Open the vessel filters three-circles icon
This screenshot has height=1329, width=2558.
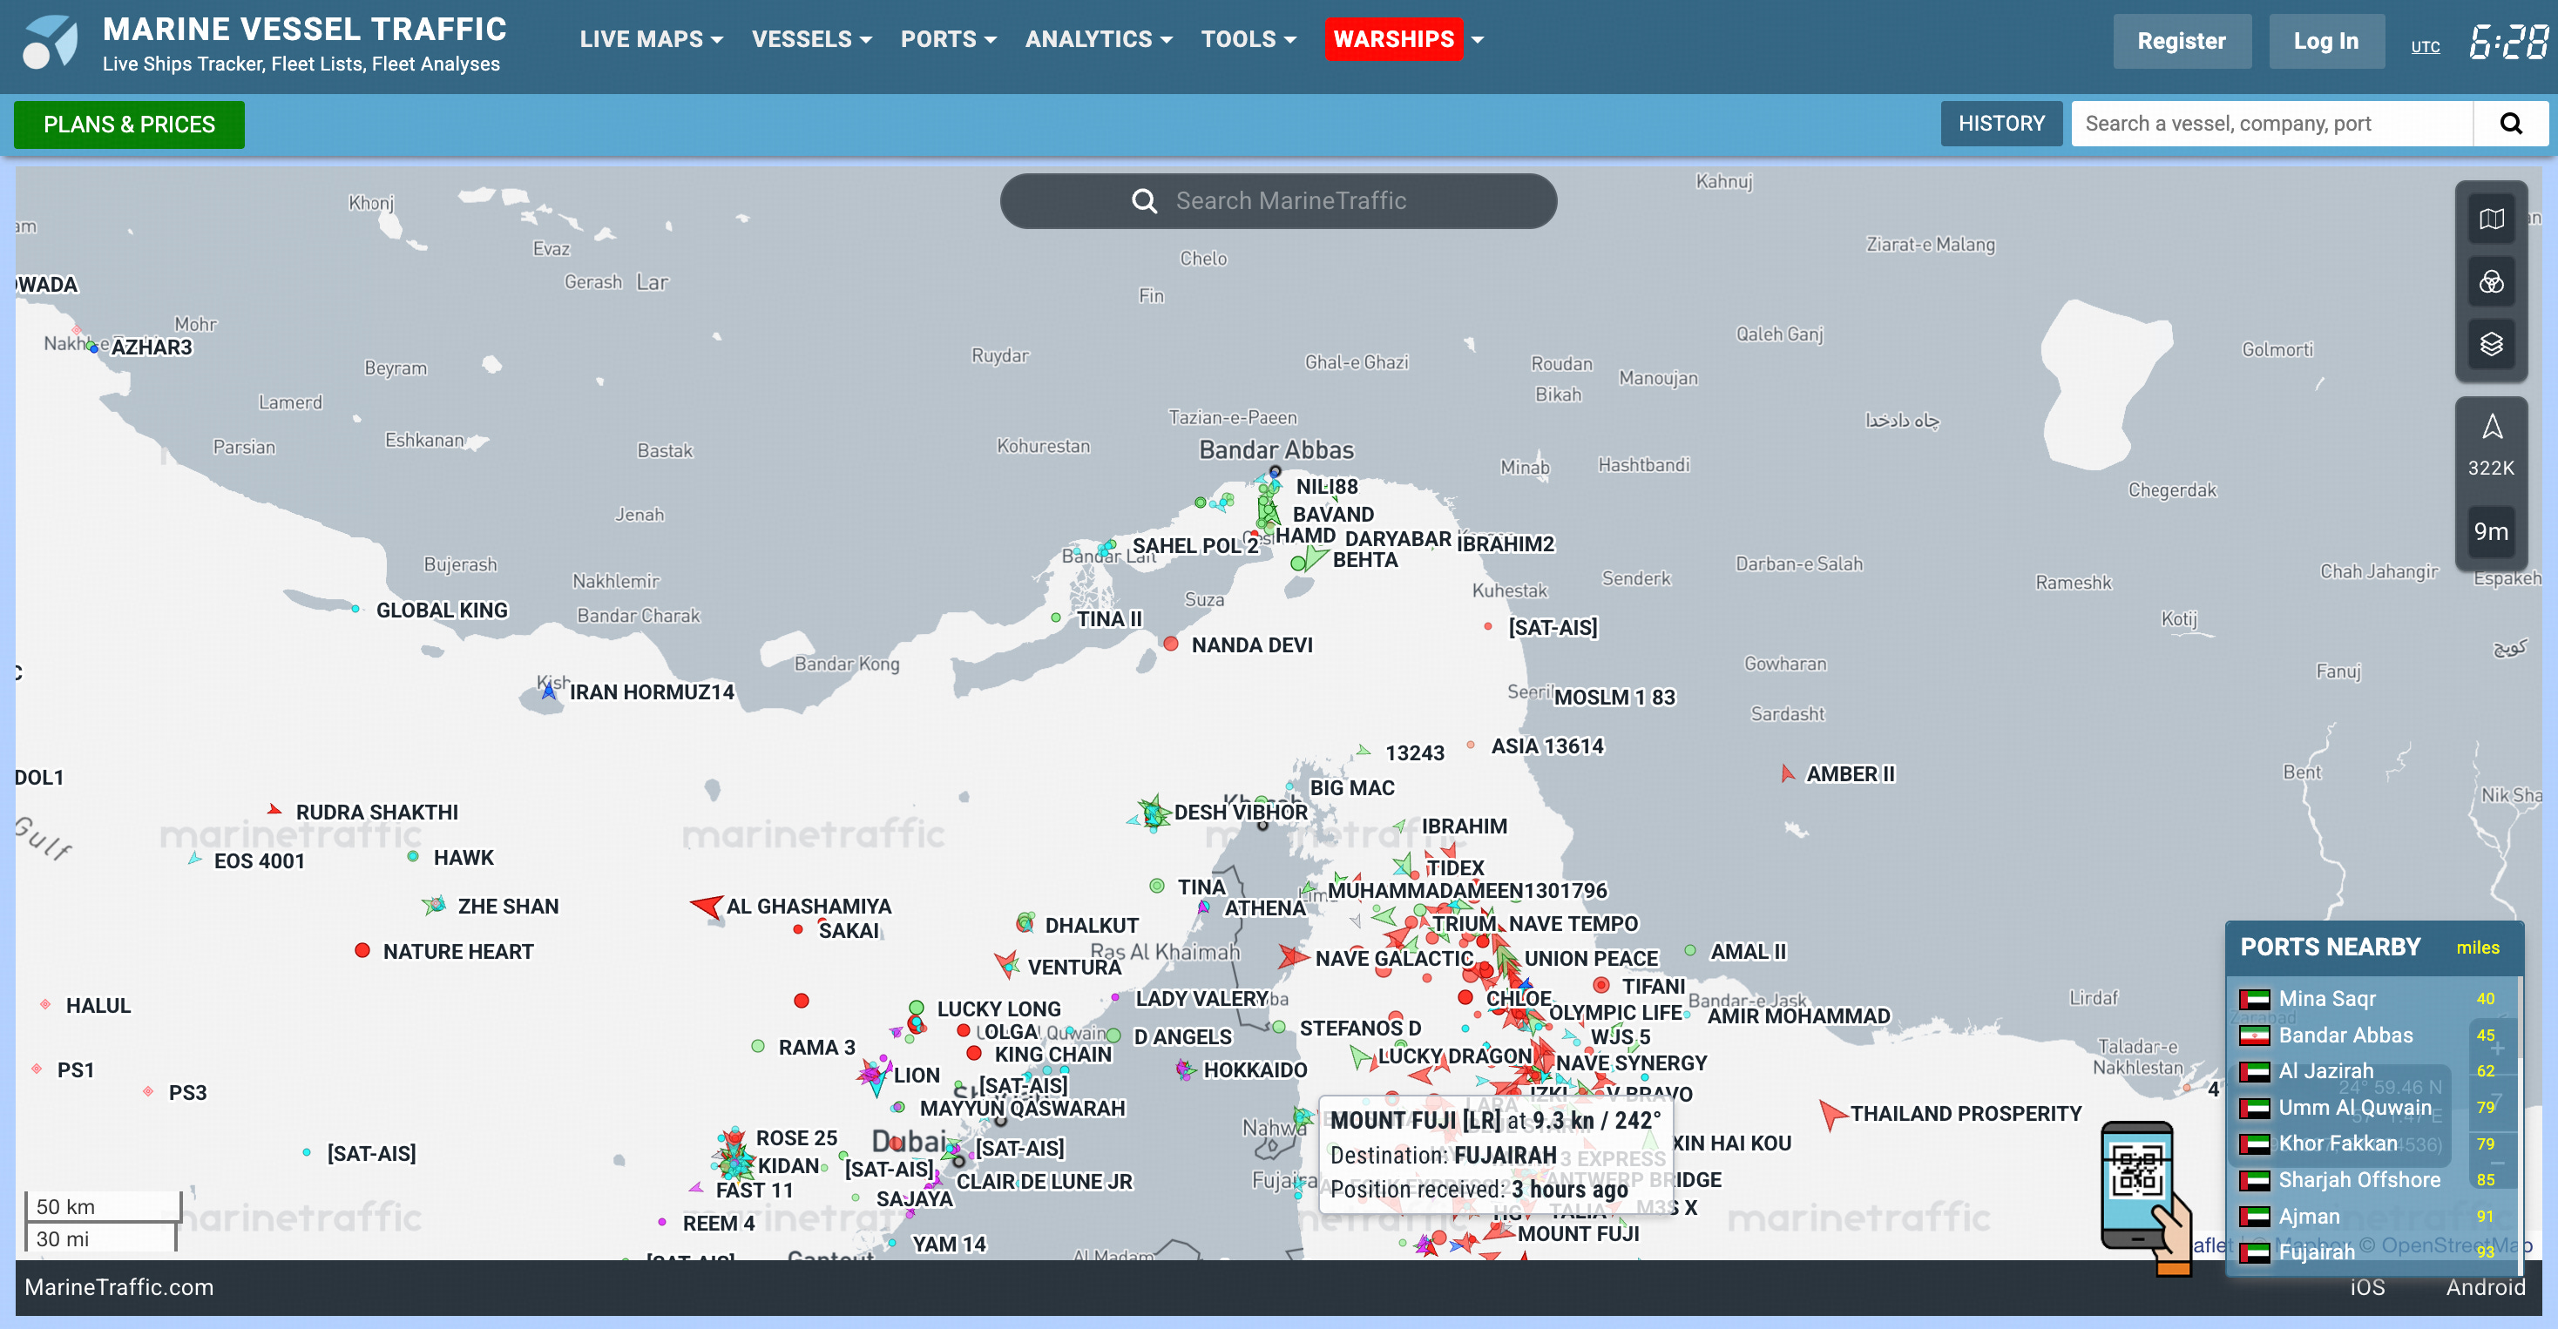click(2490, 283)
